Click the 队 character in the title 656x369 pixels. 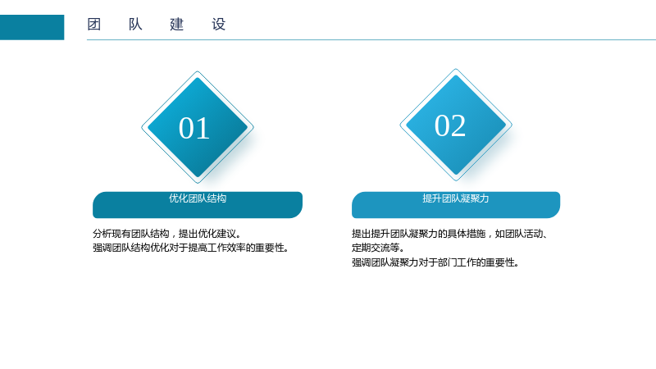pyautogui.click(x=135, y=25)
